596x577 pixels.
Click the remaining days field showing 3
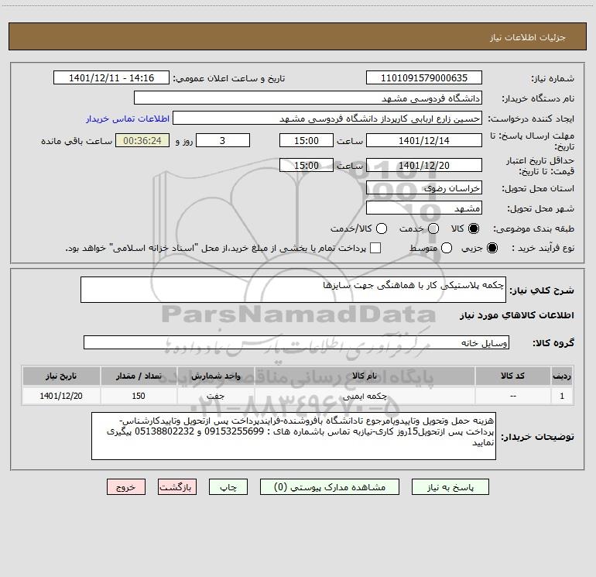pos(223,140)
